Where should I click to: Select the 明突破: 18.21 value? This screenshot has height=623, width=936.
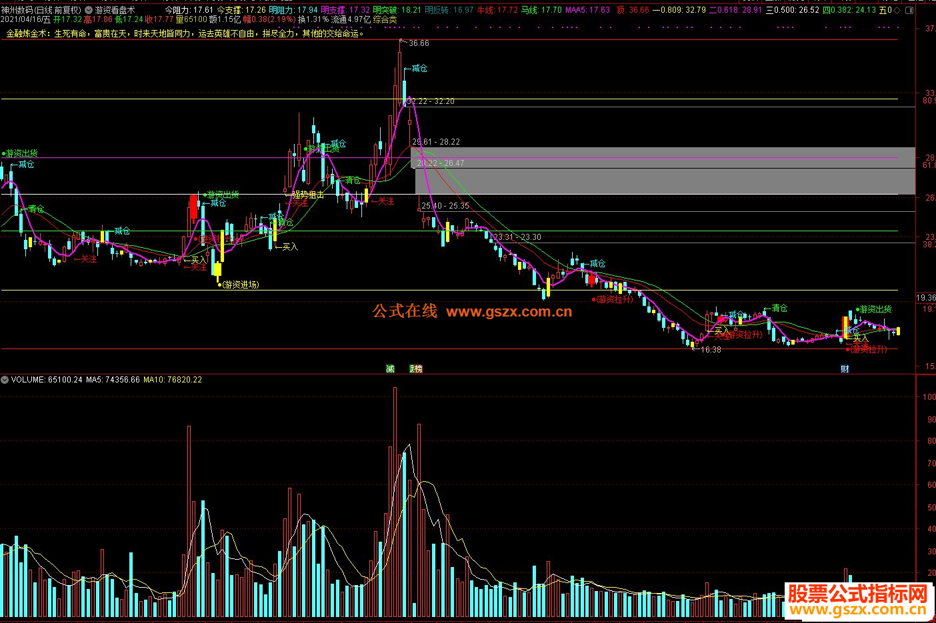(x=397, y=10)
